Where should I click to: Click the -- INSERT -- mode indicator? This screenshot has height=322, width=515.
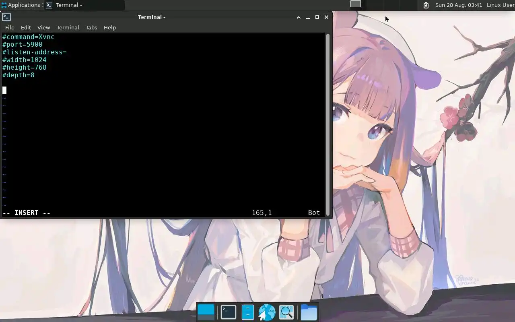click(27, 213)
